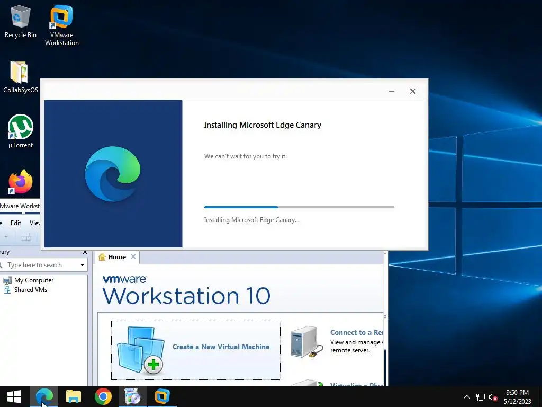Click the new virtual machine plus icon
542x407 pixels.
tap(153, 365)
